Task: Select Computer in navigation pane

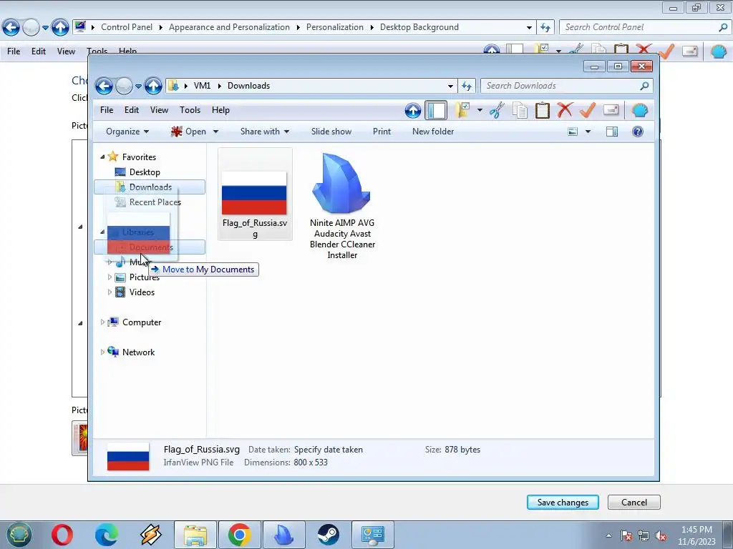Action: 141,322
